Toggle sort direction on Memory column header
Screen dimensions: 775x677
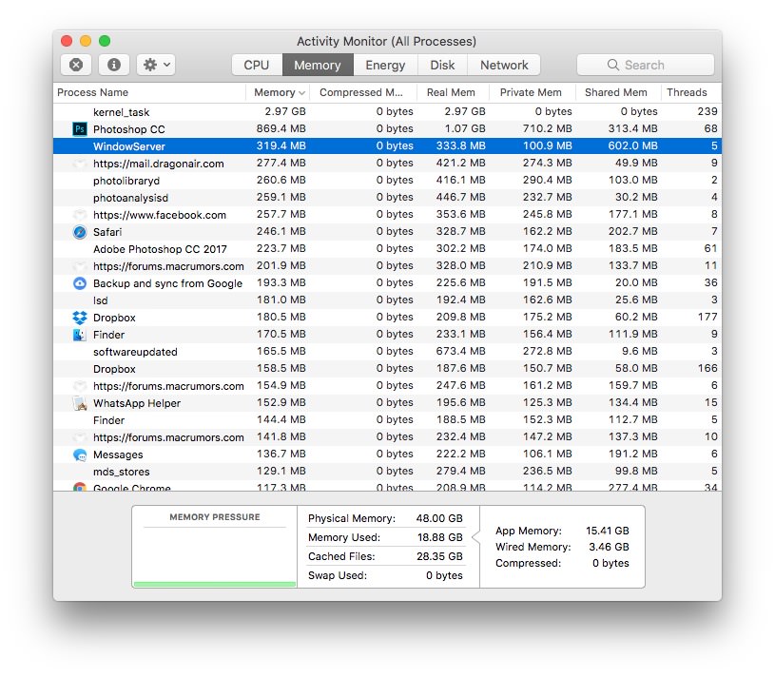coord(278,92)
